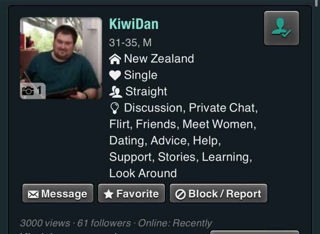Click the KiwiDan username link

tap(134, 24)
